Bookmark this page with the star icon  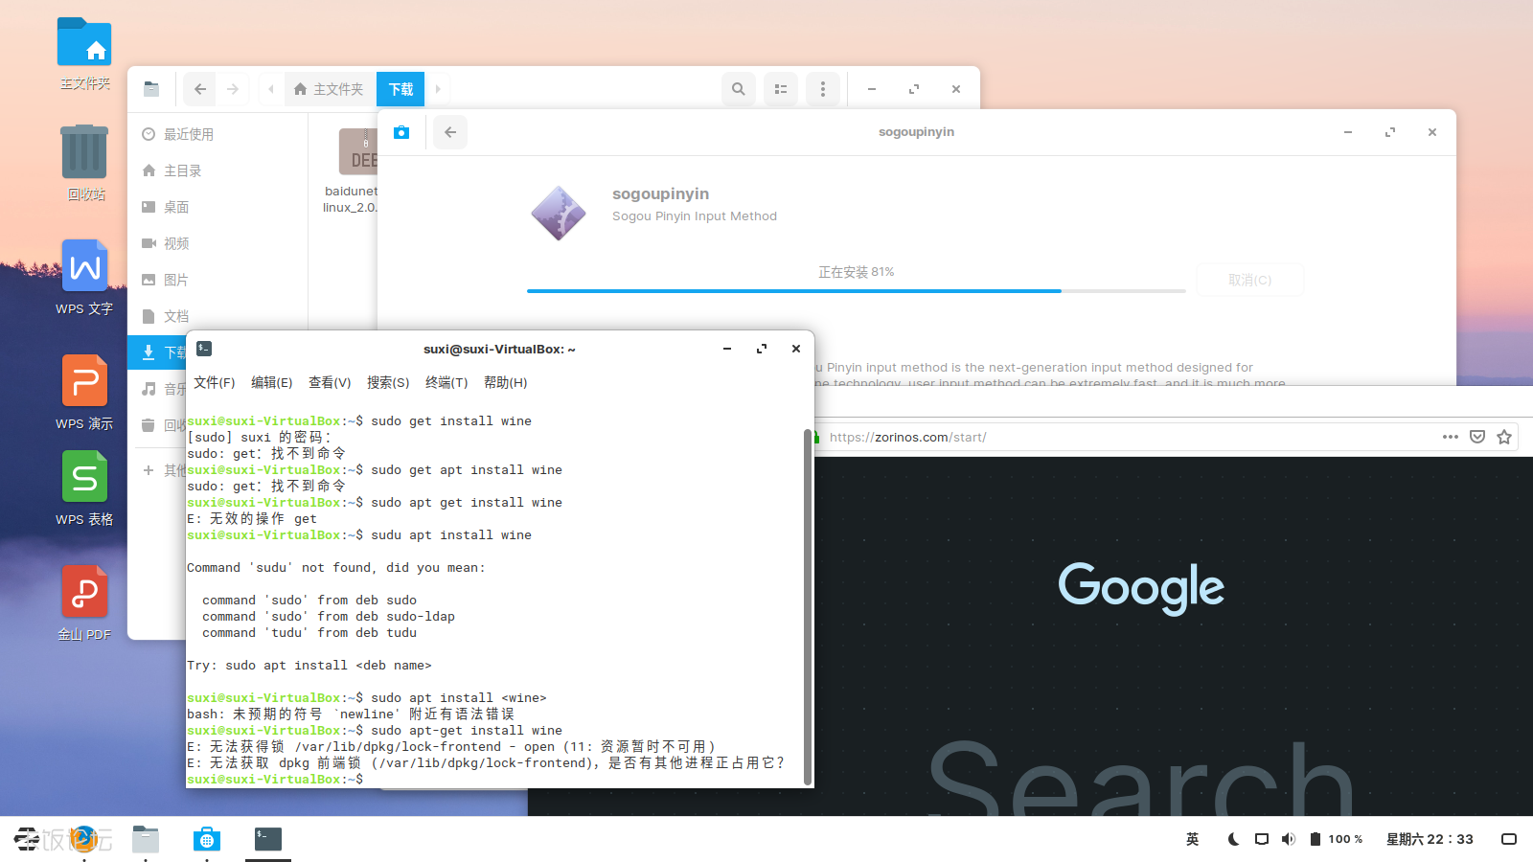[1504, 437]
